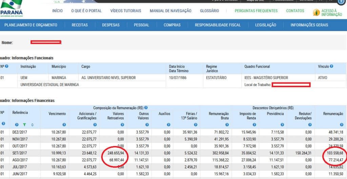The image size is (347, 179).
Task: Click help icon next to Vínculo header
Action: tap(331, 67)
